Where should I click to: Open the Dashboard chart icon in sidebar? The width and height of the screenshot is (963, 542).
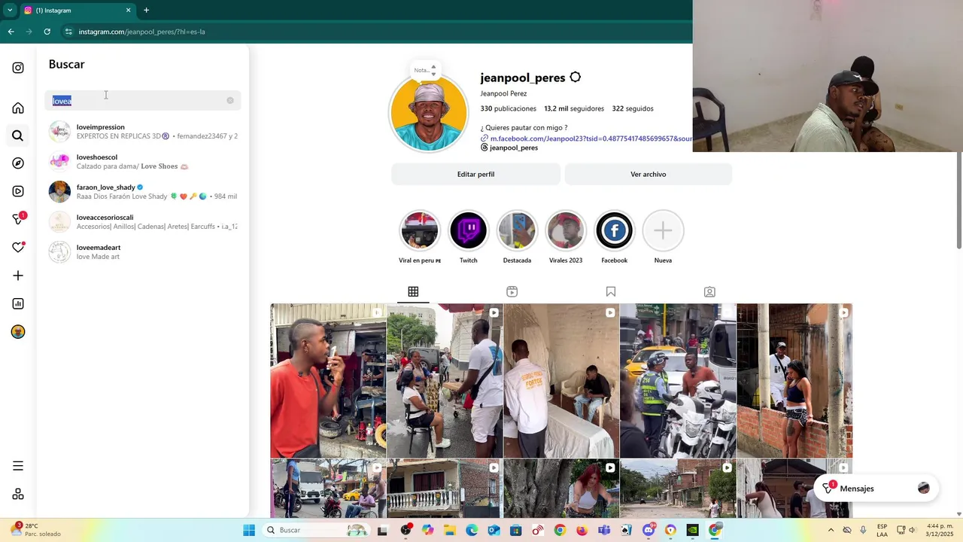tap(18, 303)
